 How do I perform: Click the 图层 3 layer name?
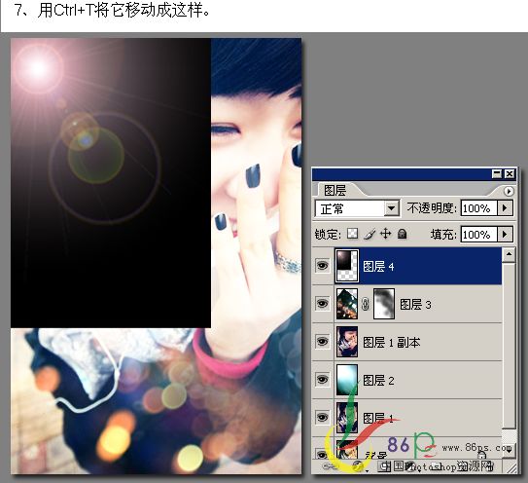point(415,305)
